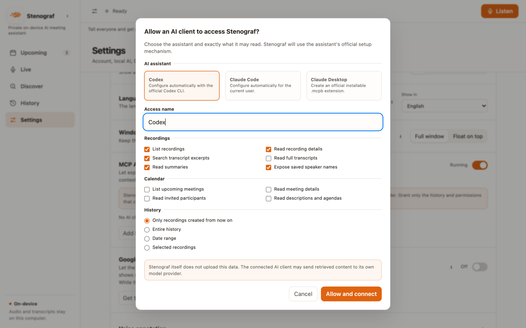This screenshot has height=328, width=526.
Task: Uncheck Read summaries
Action: tap(147, 167)
